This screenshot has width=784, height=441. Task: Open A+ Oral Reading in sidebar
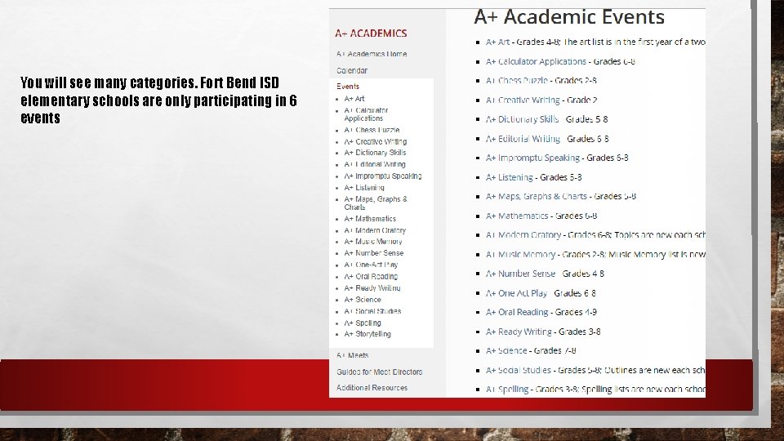click(371, 276)
